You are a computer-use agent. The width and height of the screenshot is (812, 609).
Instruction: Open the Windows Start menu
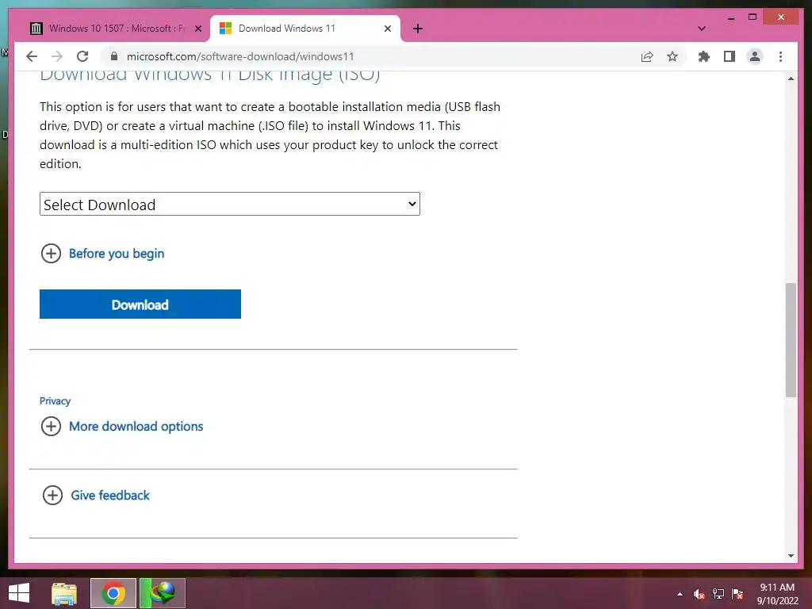coord(19,593)
